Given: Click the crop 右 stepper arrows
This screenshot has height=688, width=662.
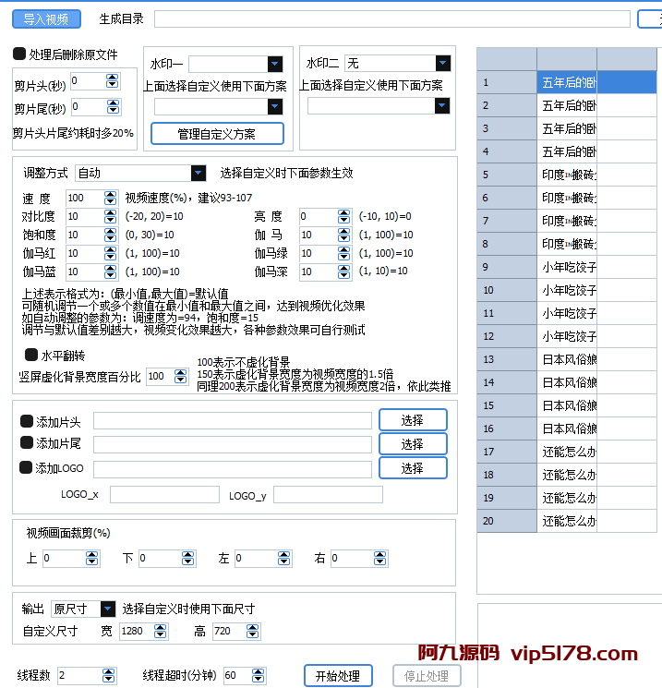Looking at the screenshot, I should point(379,558).
